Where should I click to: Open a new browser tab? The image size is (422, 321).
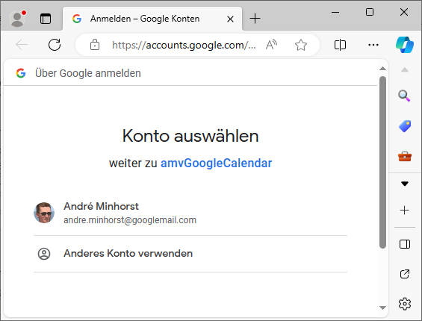point(255,19)
